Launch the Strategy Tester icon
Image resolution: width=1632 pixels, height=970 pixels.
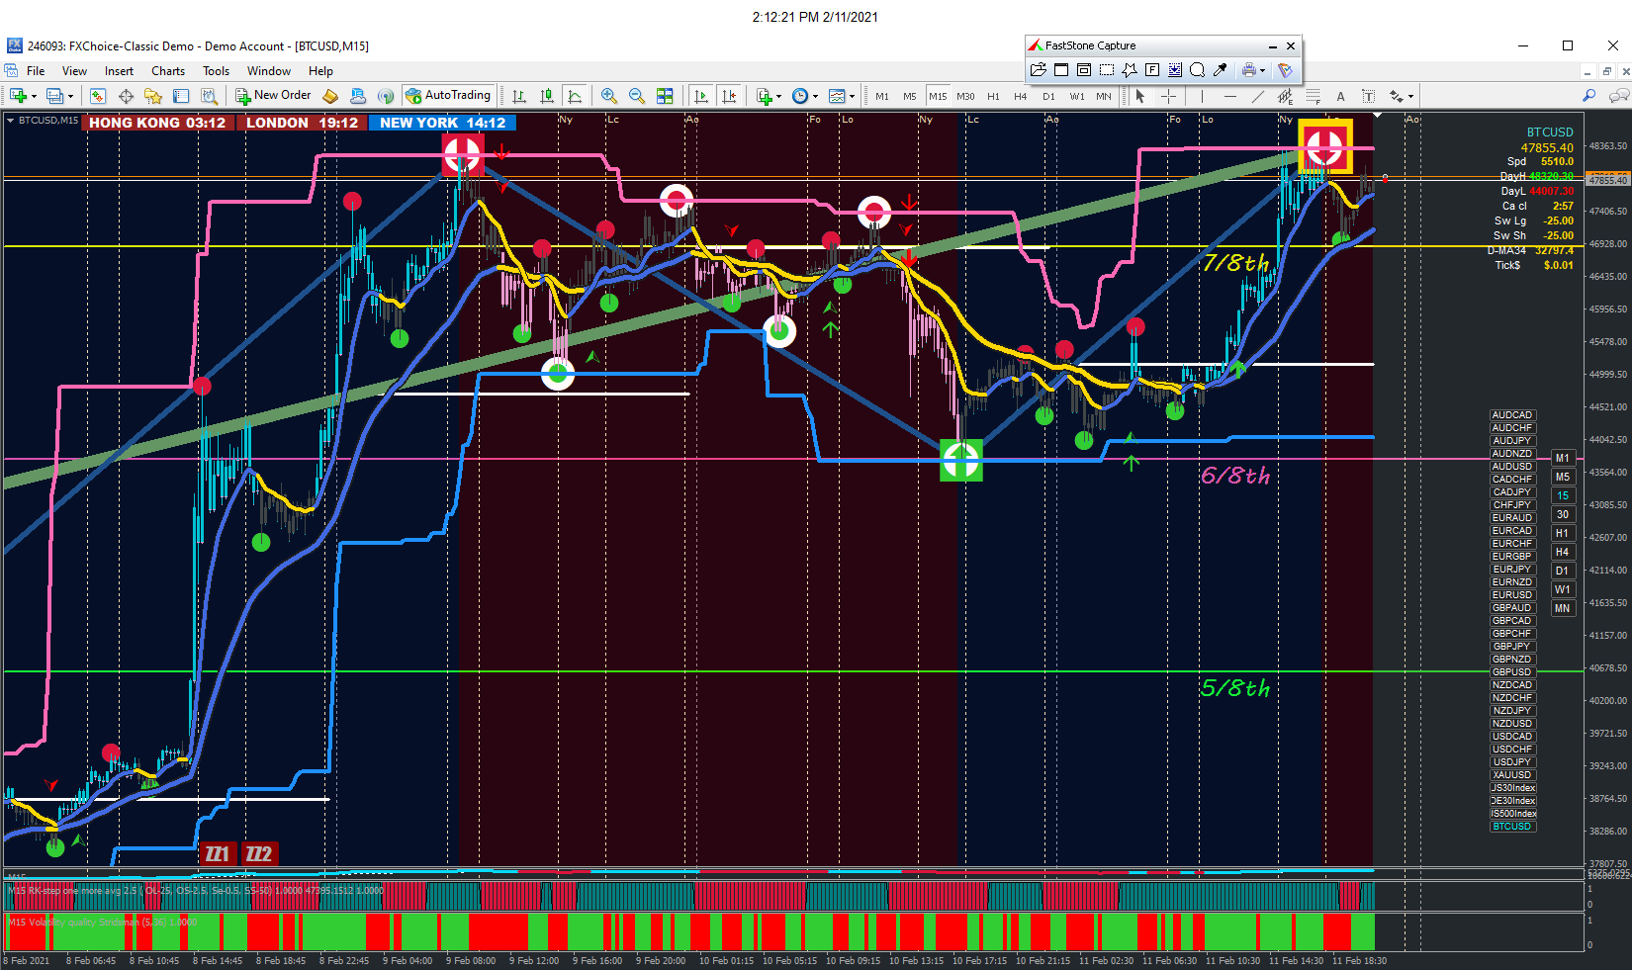pos(209,96)
